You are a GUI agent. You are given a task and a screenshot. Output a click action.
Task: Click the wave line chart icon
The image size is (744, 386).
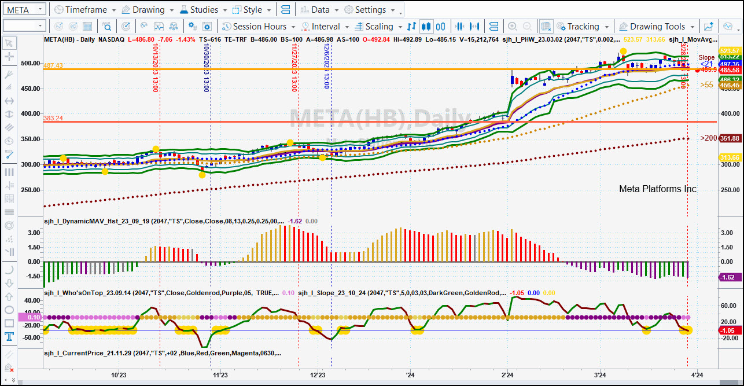pos(143,26)
